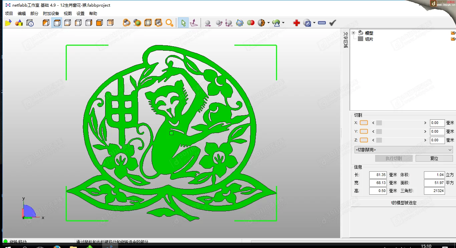The width and height of the screenshot is (456, 248).
Task: Open the 编辑 menu
Action: [22, 14]
